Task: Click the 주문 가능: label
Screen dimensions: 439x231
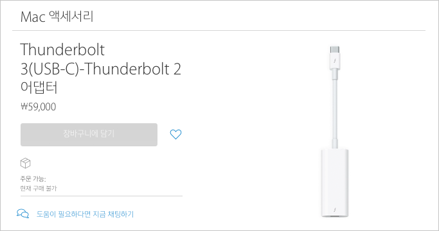Action: (x=33, y=178)
